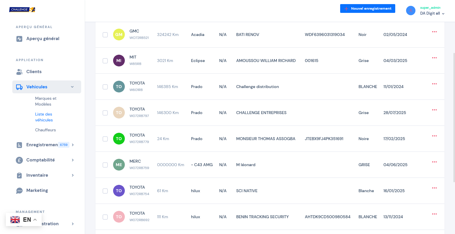Go to Marques et Modèles
This screenshot has width=455, height=234.
(x=46, y=101)
